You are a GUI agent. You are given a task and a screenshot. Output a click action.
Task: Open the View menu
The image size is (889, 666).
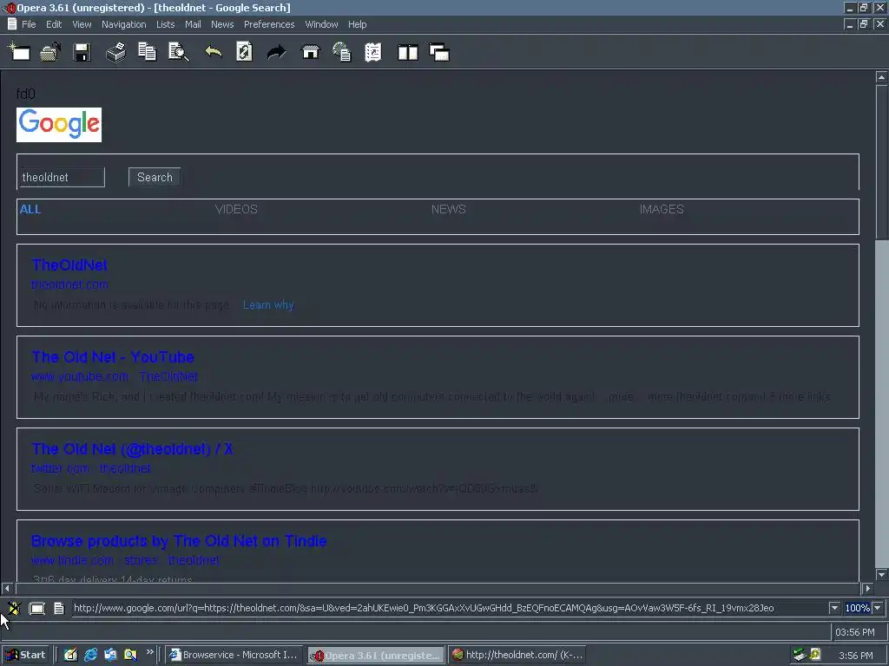click(82, 24)
